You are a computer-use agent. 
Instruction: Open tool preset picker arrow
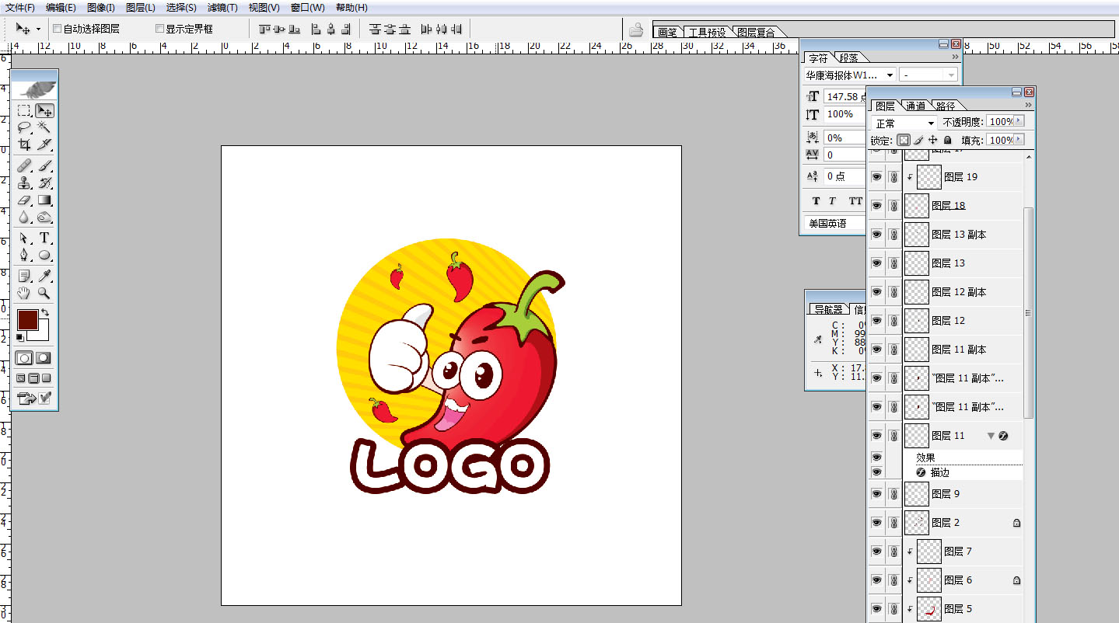[x=38, y=30]
